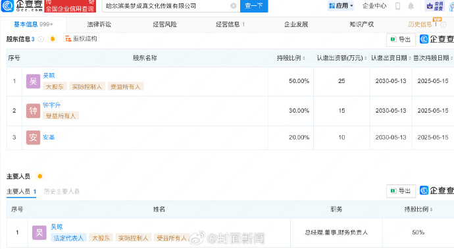Open the notification bell in header
The image size is (454, 249).
(x=411, y=6)
